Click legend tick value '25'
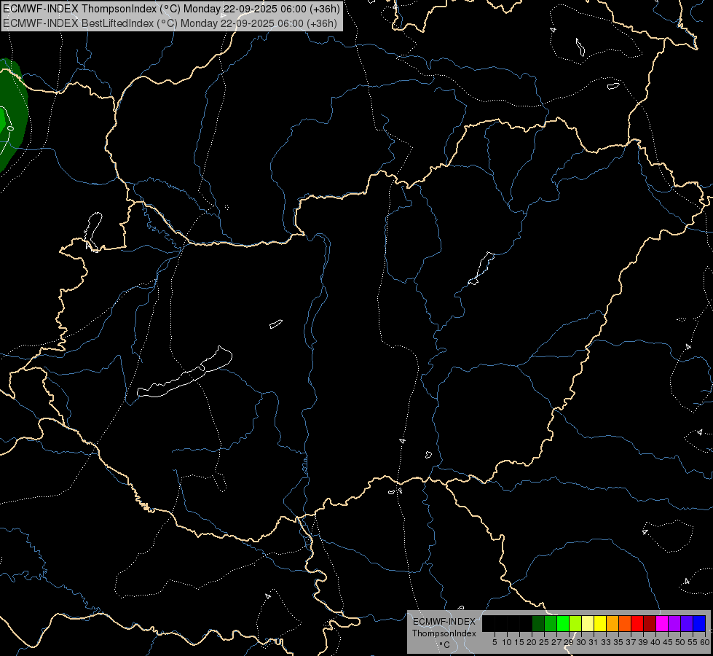The width and height of the screenshot is (713, 656). 544,642
